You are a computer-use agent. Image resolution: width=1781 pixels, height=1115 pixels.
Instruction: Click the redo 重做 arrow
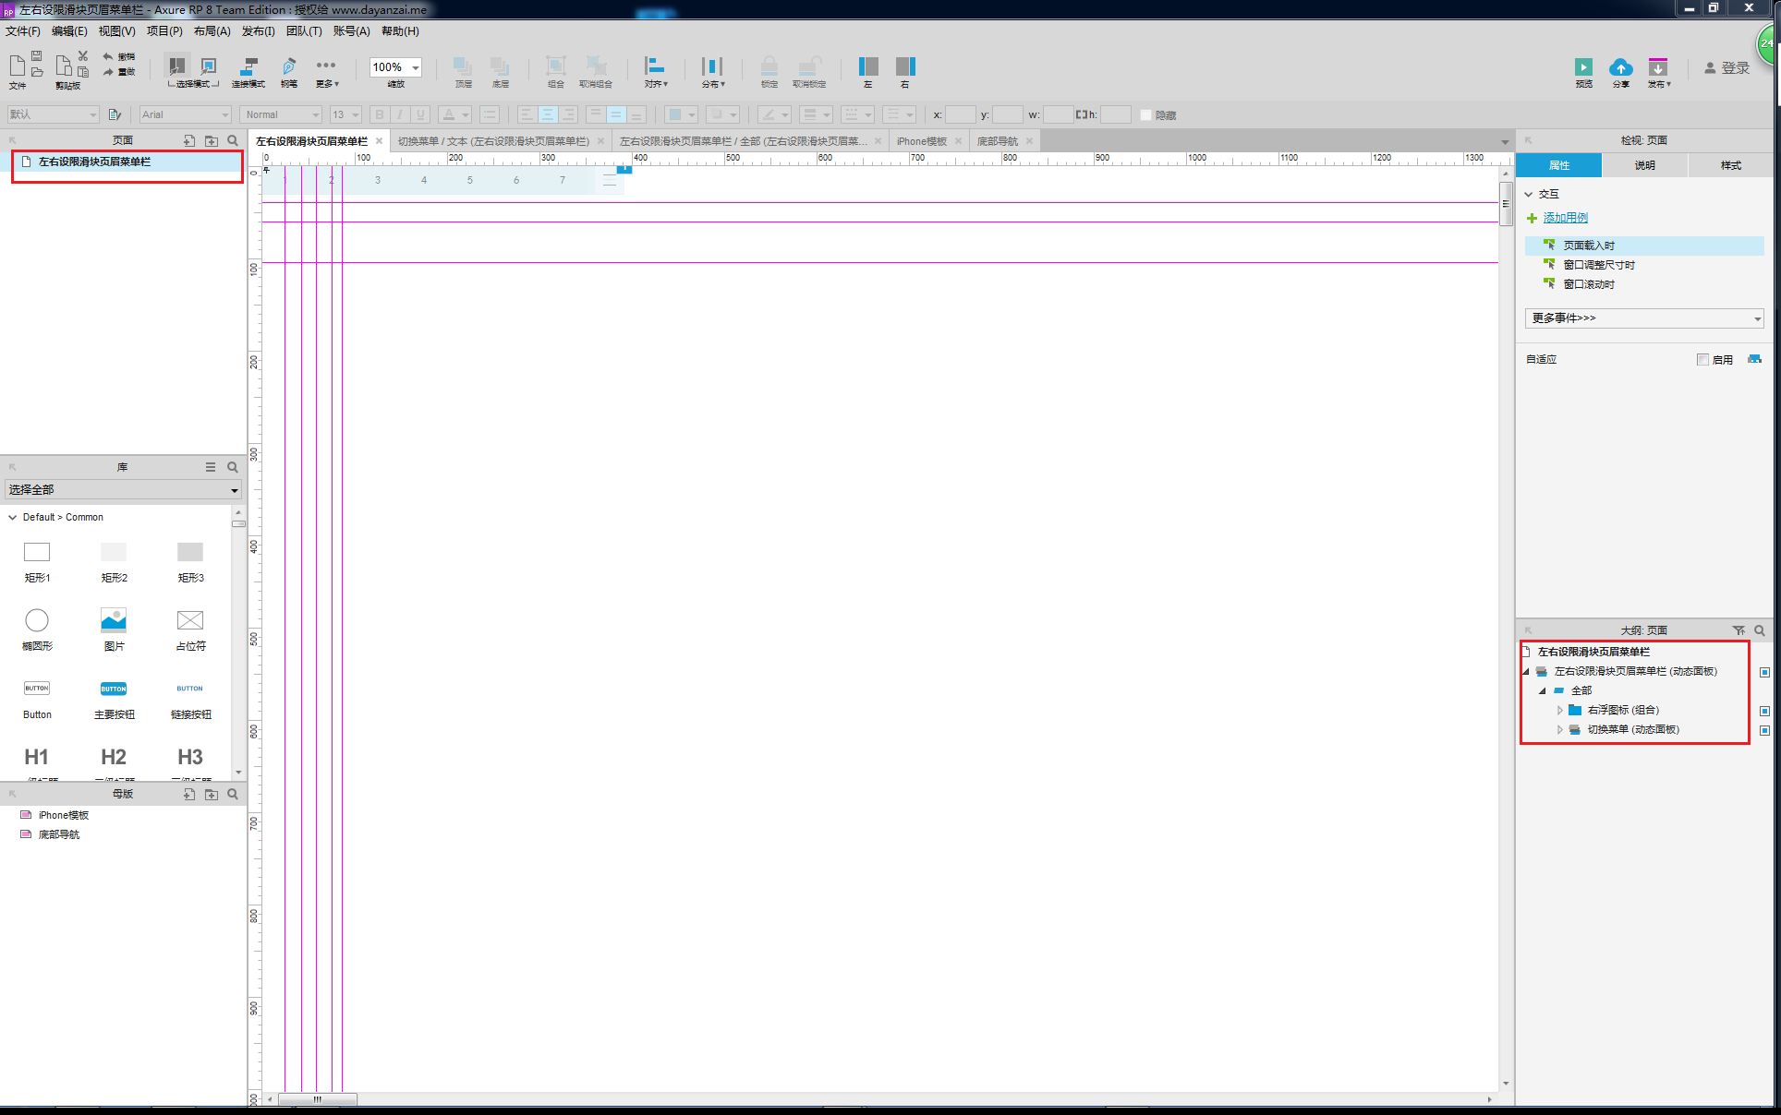(108, 71)
